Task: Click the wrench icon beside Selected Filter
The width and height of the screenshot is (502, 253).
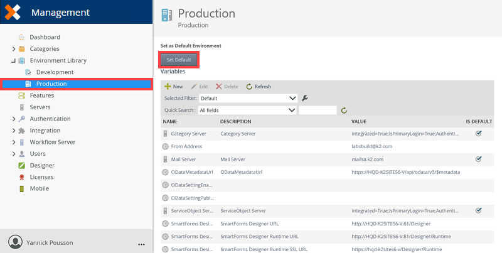Action: coord(305,99)
